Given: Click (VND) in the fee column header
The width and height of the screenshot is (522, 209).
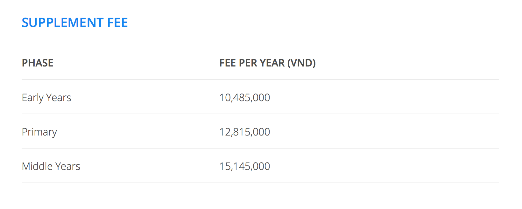Looking at the screenshot, I should coord(301,63).
